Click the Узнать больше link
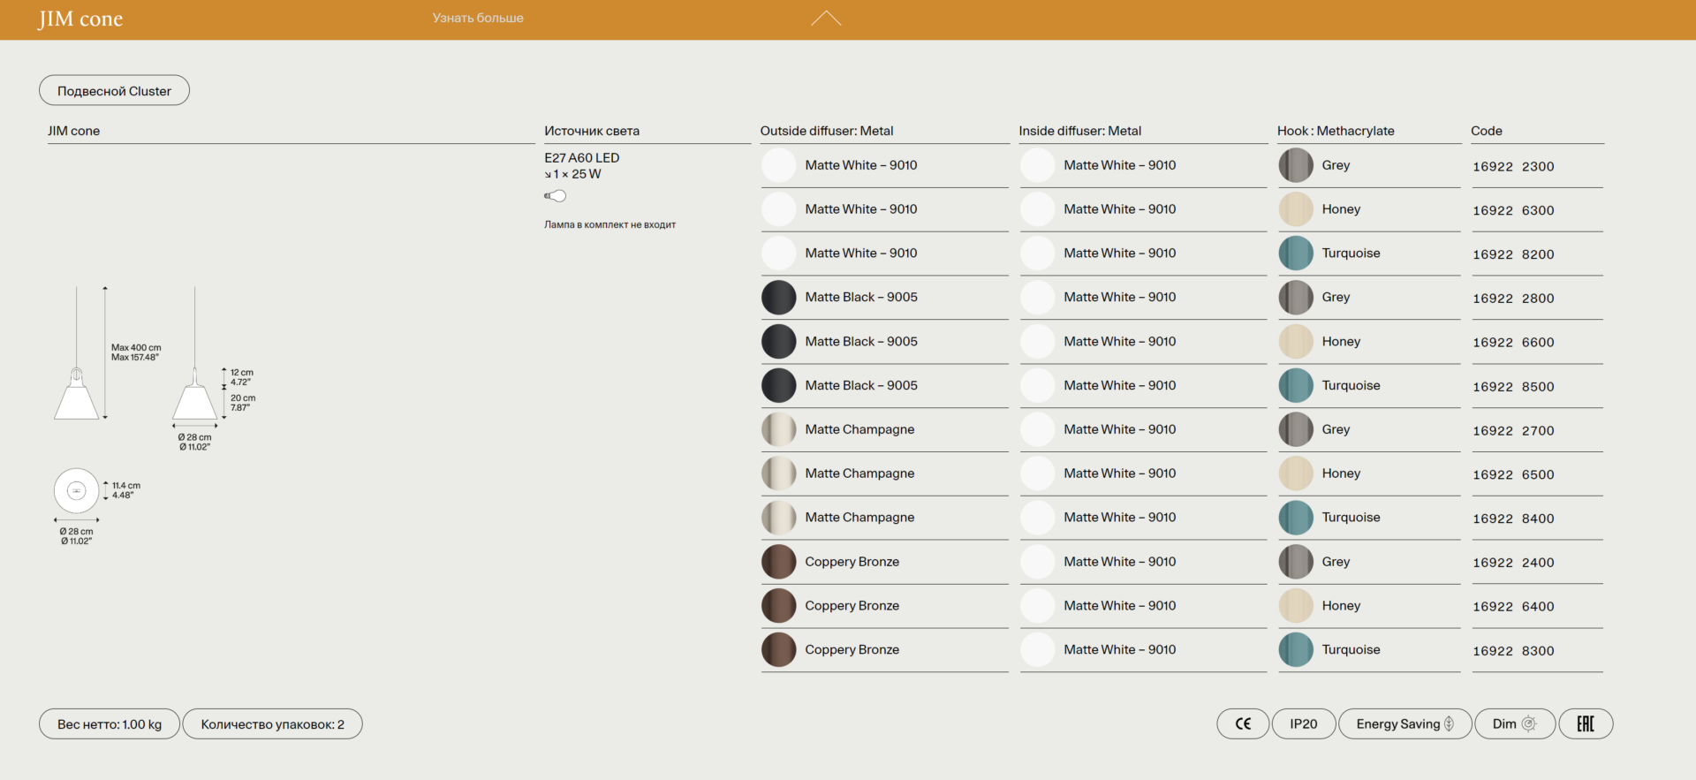The width and height of the screenshot is (1696, 780). coord(478,18)
